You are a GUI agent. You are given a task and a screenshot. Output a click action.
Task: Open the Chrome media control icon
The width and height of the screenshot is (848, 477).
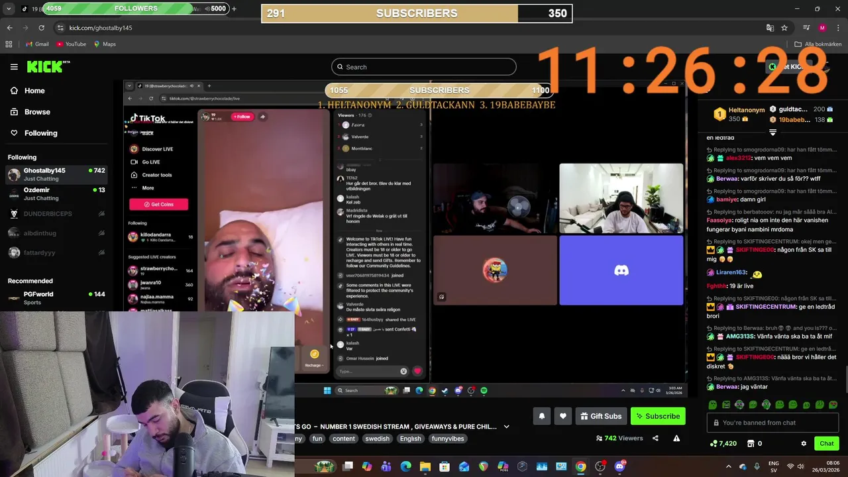pos(806,28)
